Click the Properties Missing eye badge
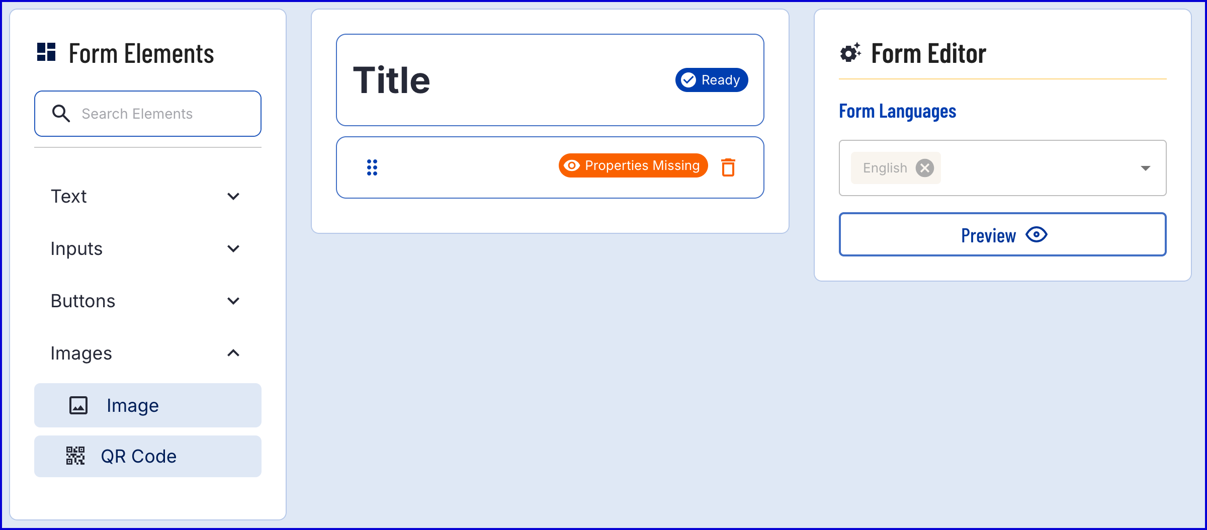 [633, 165]
